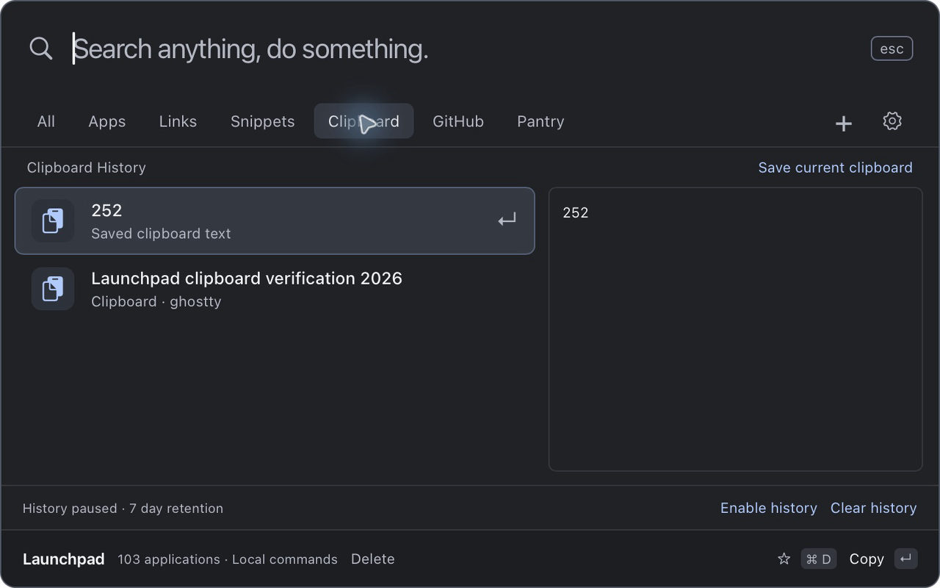Open settings via the gear icon

pyautogui.click(x=892, y=121)
